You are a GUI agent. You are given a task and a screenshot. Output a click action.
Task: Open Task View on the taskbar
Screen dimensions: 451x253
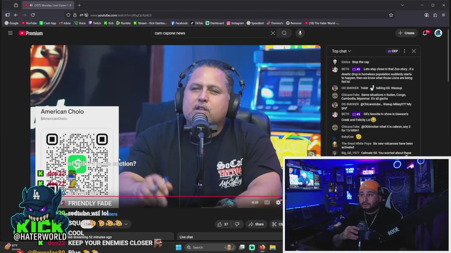coord(242,247)
